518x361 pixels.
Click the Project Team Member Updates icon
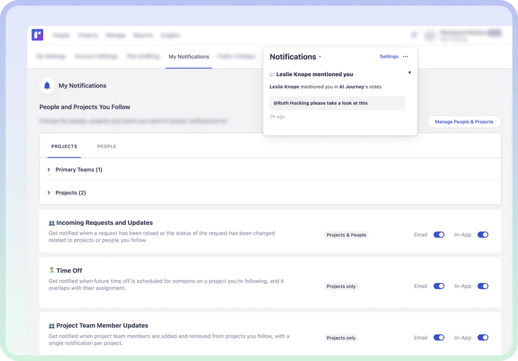point(51,326)
